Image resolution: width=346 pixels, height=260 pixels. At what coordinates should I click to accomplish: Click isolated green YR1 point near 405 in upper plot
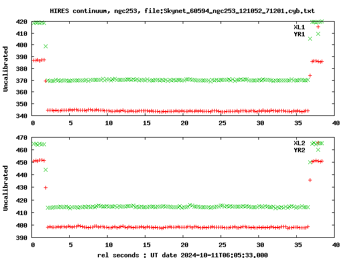[x=310, y=38]
